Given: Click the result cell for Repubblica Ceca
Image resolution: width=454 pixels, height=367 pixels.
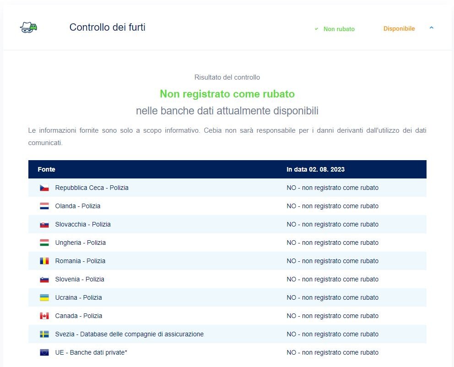Looking at the screenshot, I should [x=332, y=188].
